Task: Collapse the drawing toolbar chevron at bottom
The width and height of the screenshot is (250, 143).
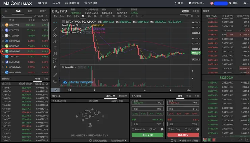Action: pyautogui.click(x=55, y=90)
